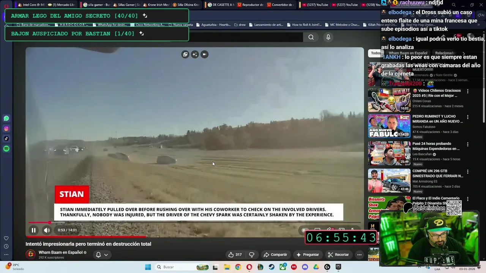The width and height of the screenshot is (486, 273).
Task: Click the sparkle overlay icon above the video
Action: [195, 54]
